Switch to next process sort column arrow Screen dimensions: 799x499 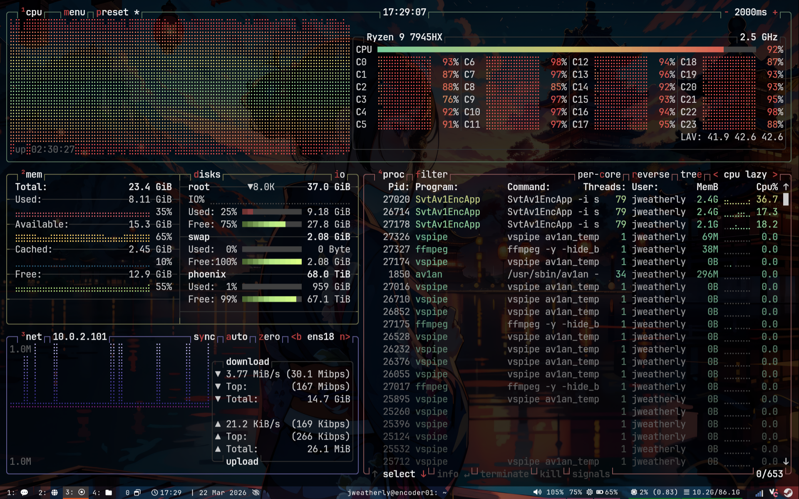coord(775,175)
